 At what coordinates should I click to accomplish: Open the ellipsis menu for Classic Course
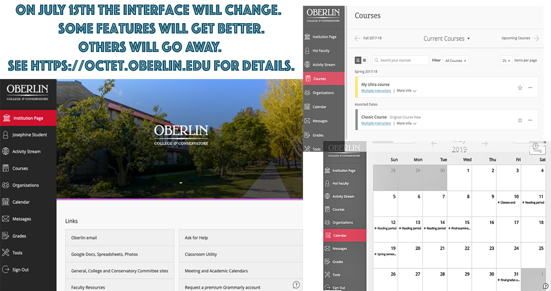(x=530, y=120)
